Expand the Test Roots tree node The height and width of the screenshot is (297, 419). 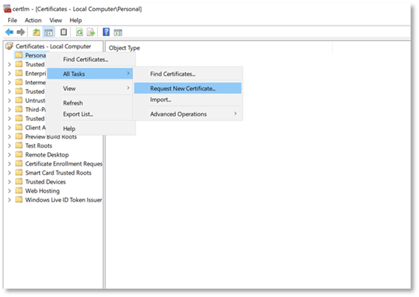[9, 146]
